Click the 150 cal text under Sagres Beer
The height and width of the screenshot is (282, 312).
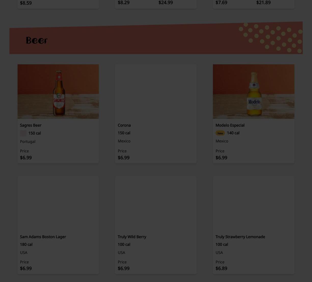point(34,133)
